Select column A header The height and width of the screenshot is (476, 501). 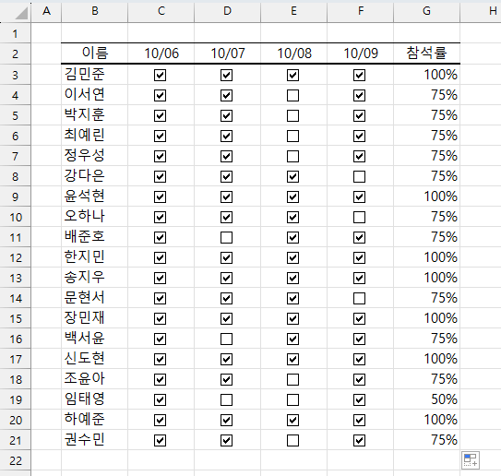coord(46,11)
